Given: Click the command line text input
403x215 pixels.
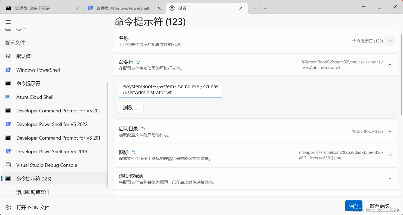Looking at the screenshot, I should pyautogui.click(x=170, y=90).
